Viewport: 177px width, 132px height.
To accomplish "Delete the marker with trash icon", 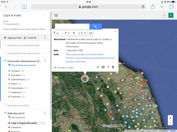I will [113, 67].
